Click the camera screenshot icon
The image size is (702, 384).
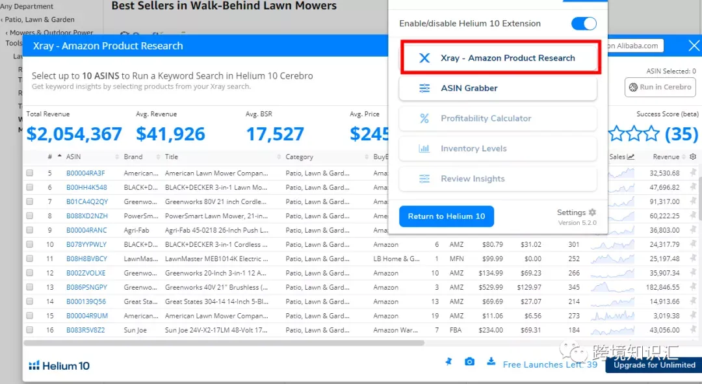pyautogui.click(x=469, y=361)
